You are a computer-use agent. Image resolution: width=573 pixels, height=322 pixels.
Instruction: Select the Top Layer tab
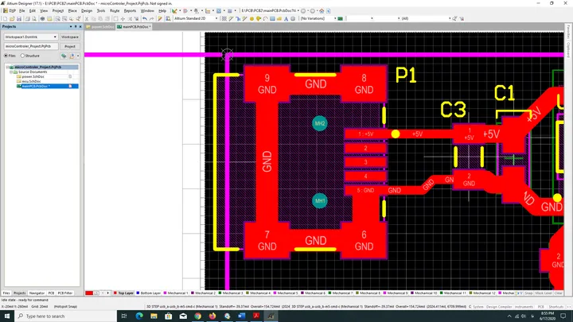(123, 293)
